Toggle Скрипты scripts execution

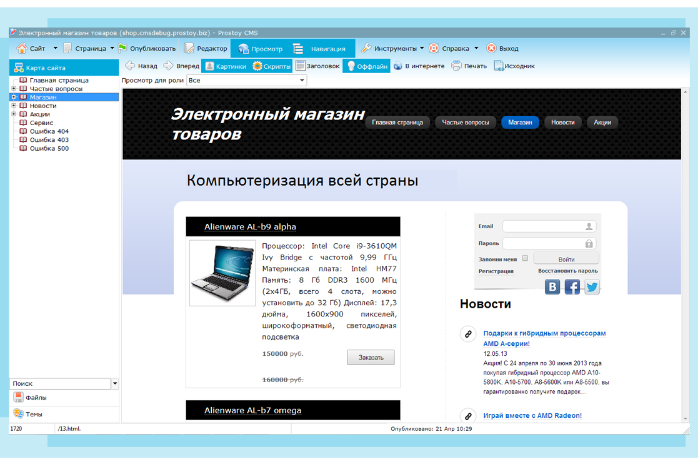tap(272, 66)
